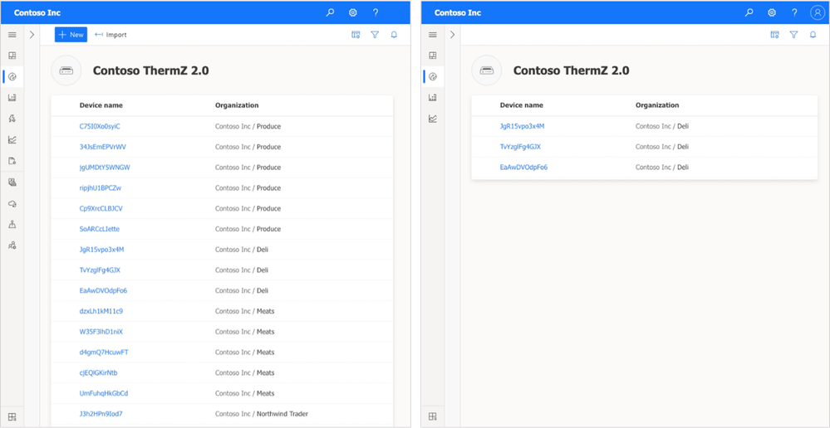Open device jgUMDtY5WNGW
This screenshot has width=830, height=428.
tap(105, 168)
